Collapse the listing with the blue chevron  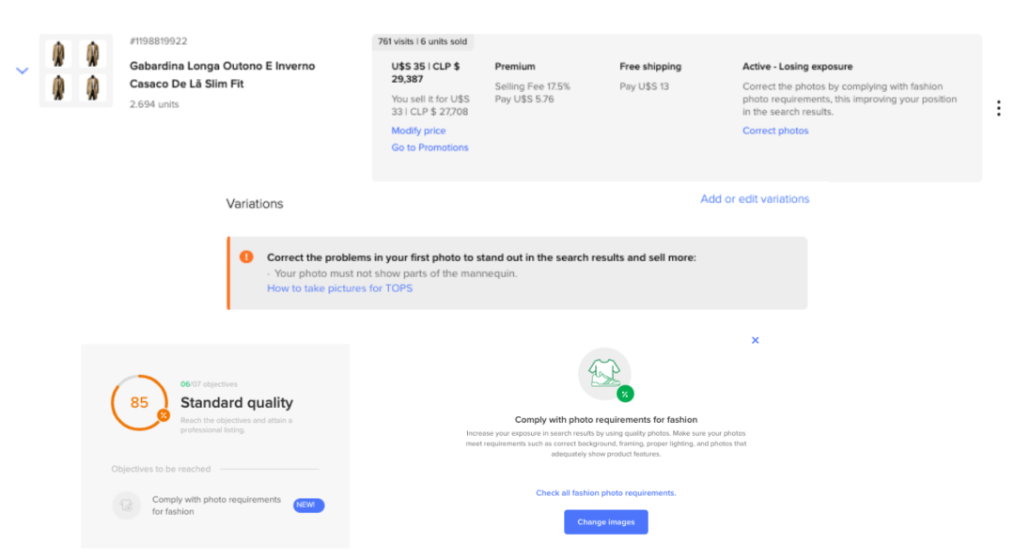22,71
